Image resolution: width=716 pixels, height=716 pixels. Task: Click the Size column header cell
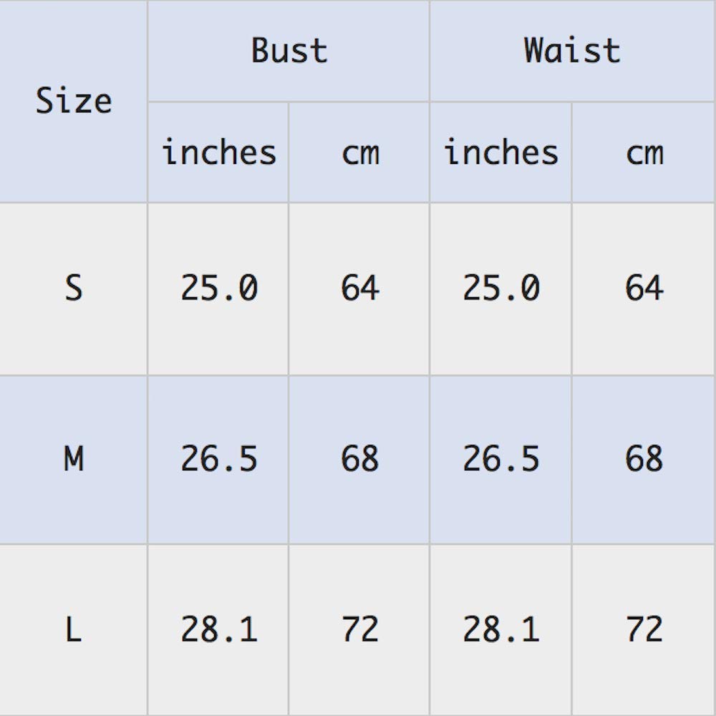click(x=74, y=101)
